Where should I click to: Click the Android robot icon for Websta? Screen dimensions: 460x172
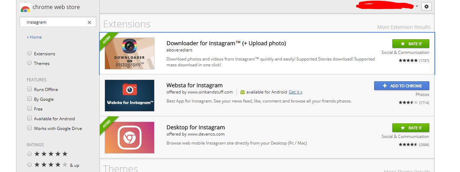pos(242,92)
